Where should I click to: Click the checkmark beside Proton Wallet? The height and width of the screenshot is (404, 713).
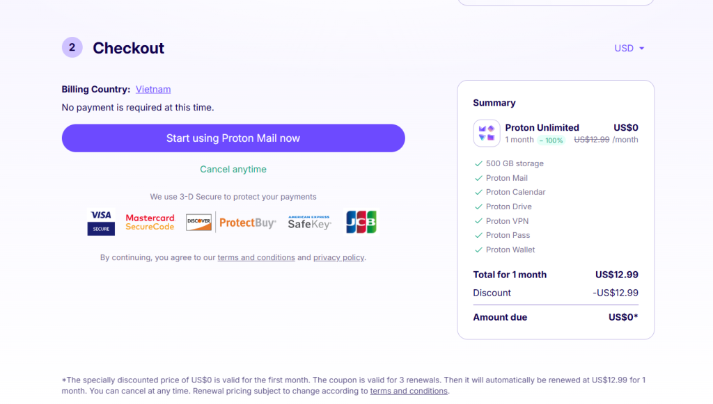click(x=478, y=250)
